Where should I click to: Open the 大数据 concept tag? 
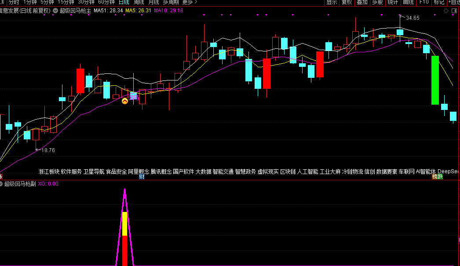[203, 171]
